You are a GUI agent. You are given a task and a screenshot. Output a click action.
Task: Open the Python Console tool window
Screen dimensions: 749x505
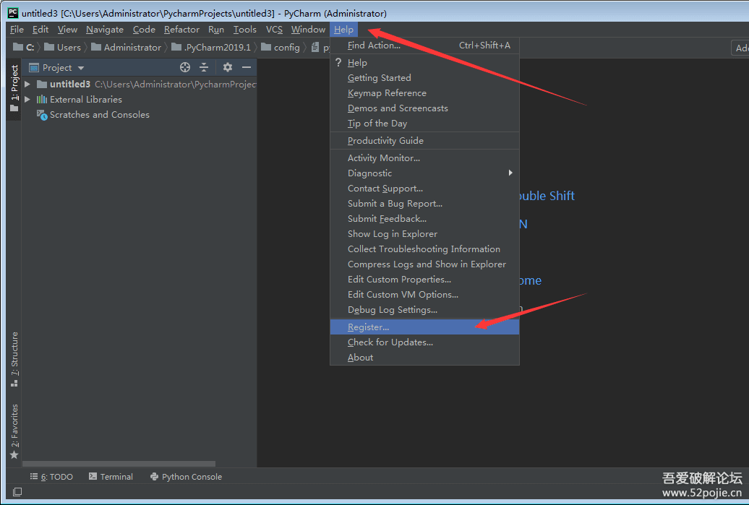[x=187, y=477]
